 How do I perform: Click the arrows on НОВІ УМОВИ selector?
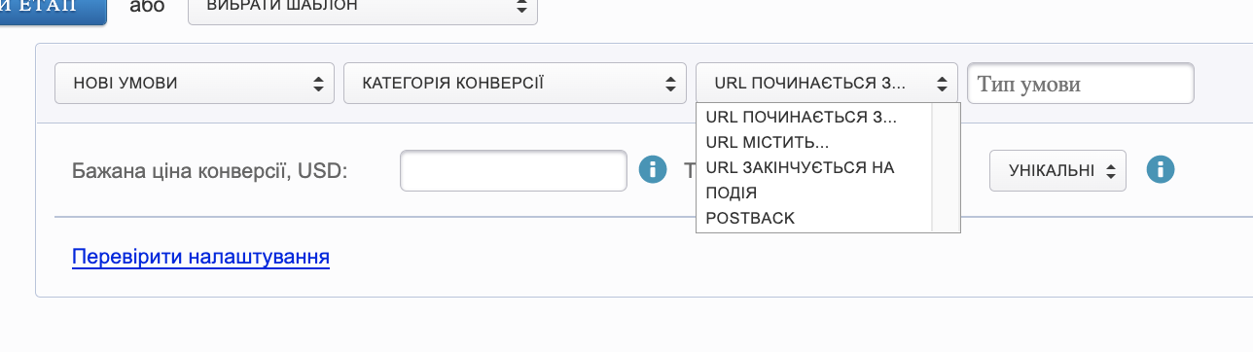(318, 84)
